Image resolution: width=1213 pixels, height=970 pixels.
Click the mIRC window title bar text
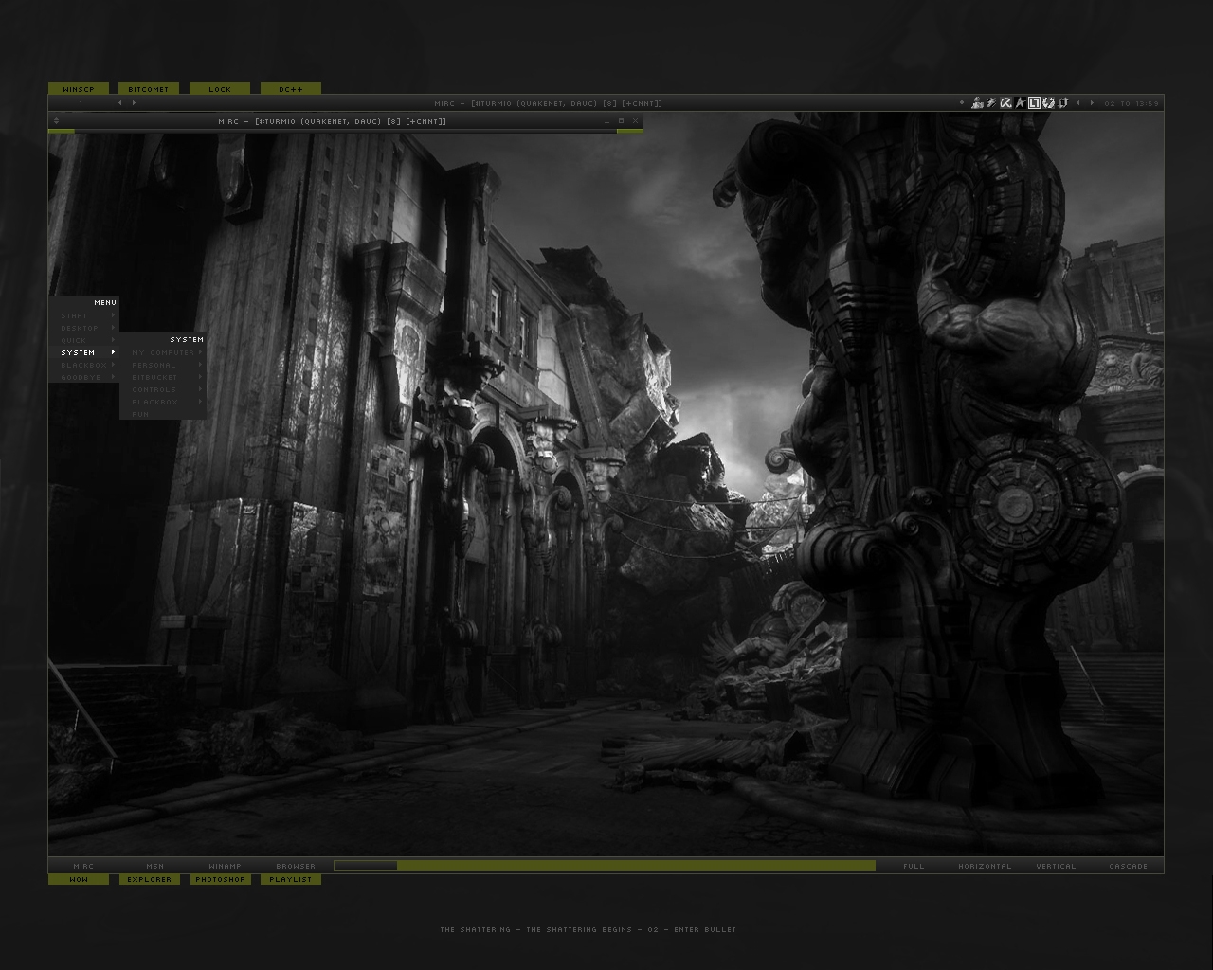[x=332, y=121]
